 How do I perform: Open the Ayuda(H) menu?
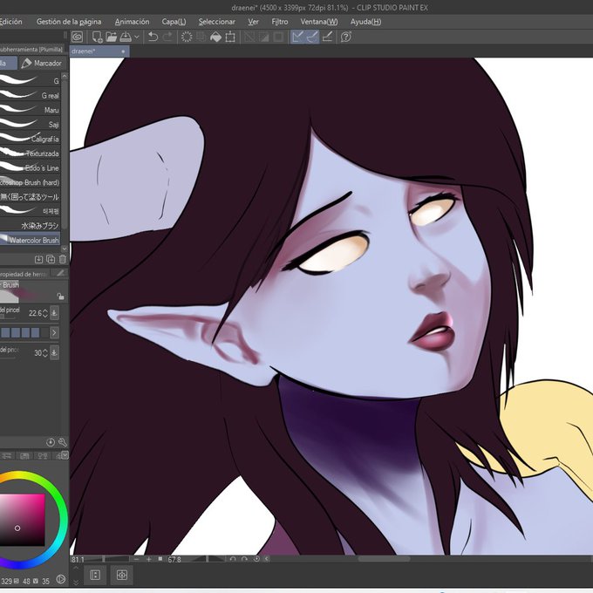click(x=365, y=22)
